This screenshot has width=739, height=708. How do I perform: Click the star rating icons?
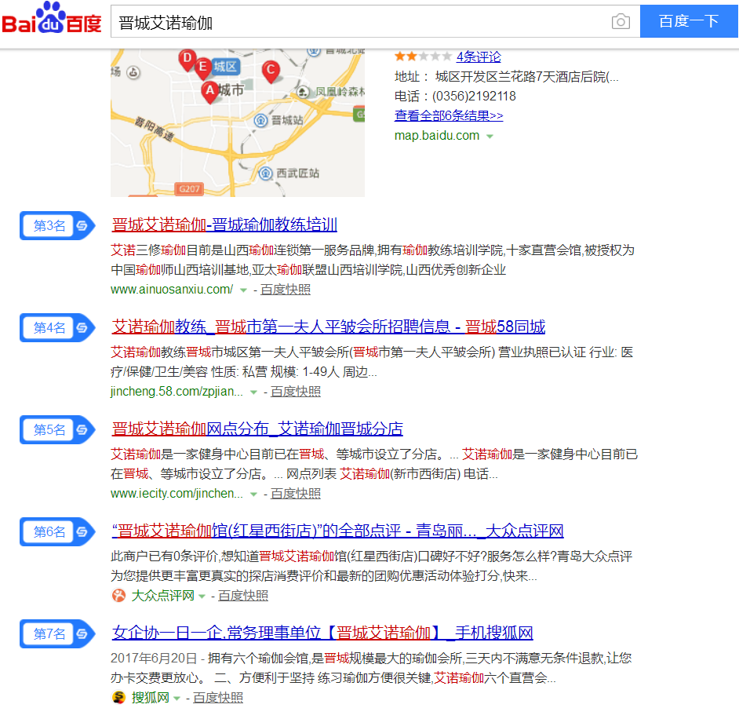423,57
